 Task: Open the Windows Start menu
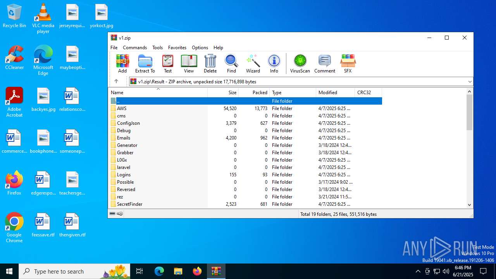click(9, 271)
